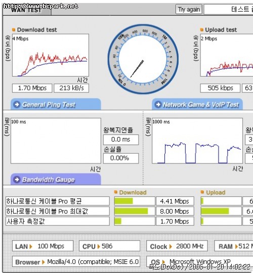Screen dimensions: 253x273
Task: Click the circular speedometer gauge
Action: (143, 59)
